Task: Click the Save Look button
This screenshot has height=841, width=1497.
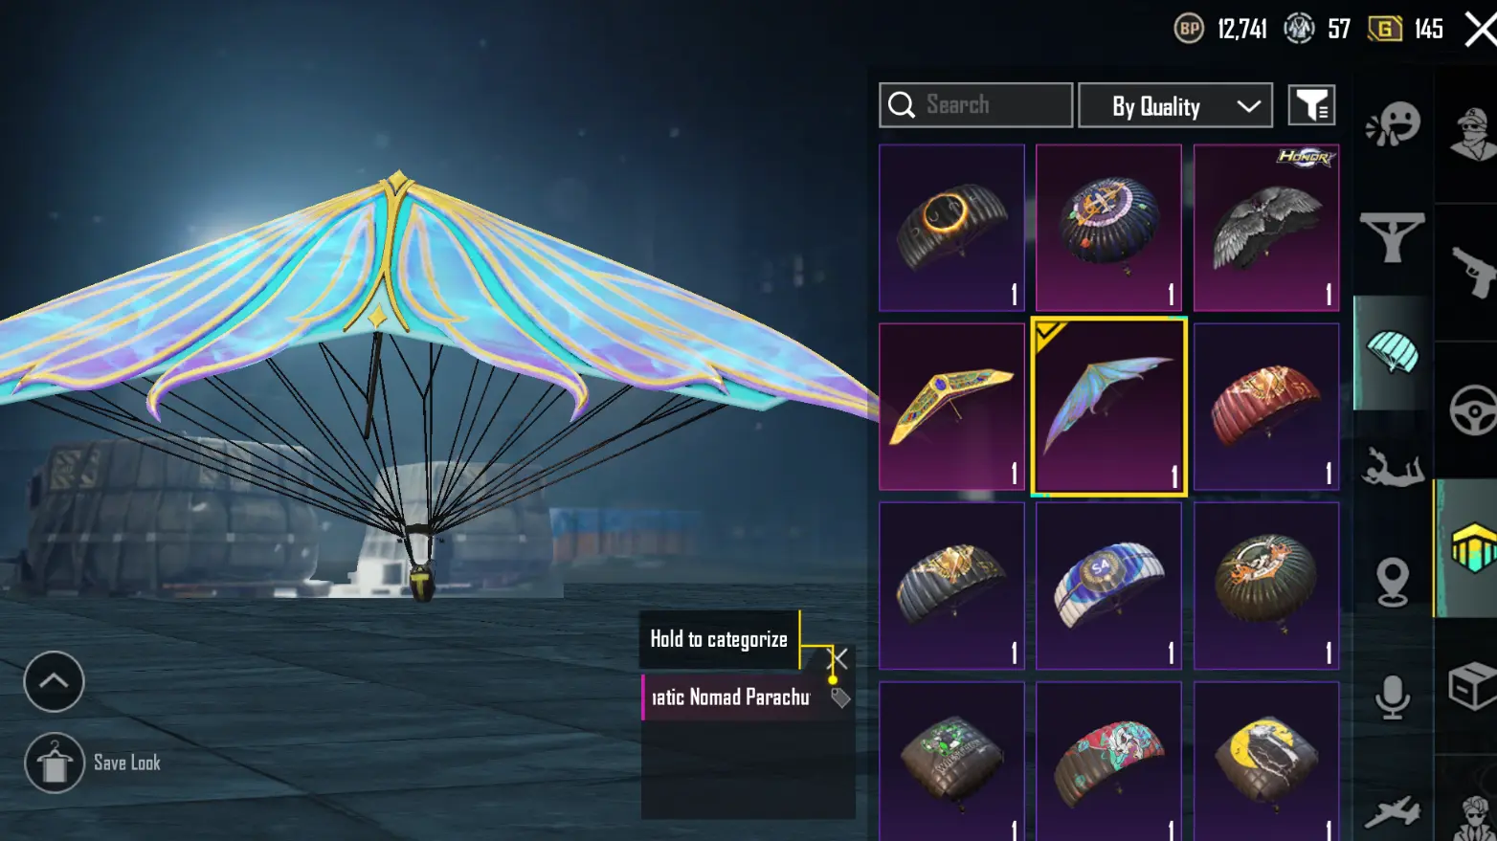Action: [93, 763]
